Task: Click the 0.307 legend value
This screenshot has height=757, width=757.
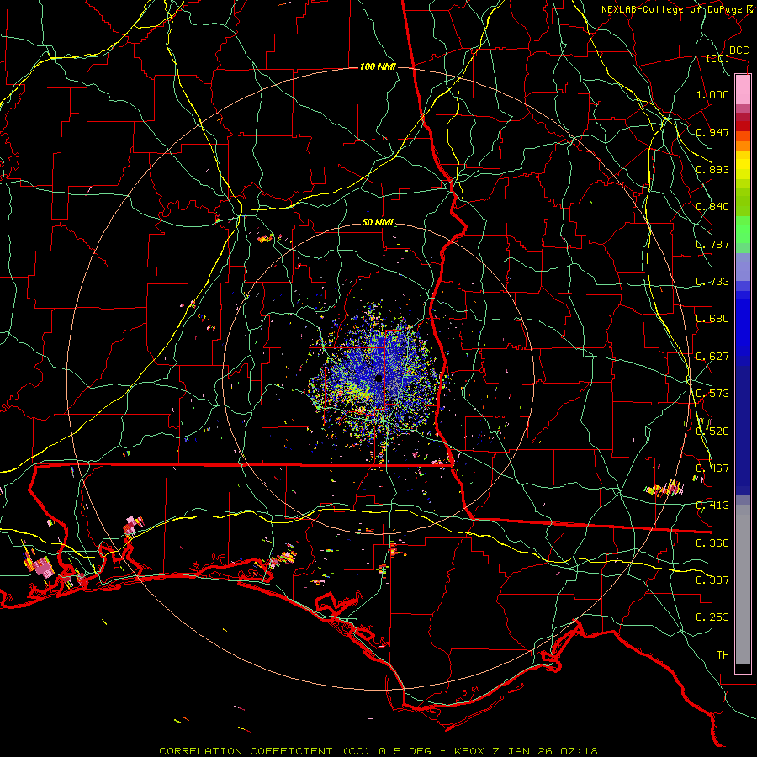Action: pyautogui.click(x=712, y=580)
